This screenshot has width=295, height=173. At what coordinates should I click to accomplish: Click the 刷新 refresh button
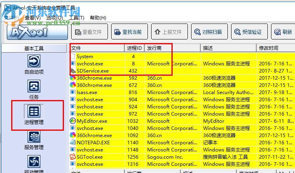[283, 31]
